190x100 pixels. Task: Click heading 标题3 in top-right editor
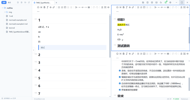pos(121,20)
